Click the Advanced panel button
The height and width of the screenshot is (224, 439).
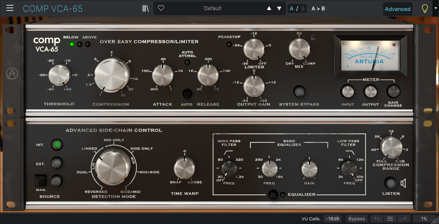398,9
